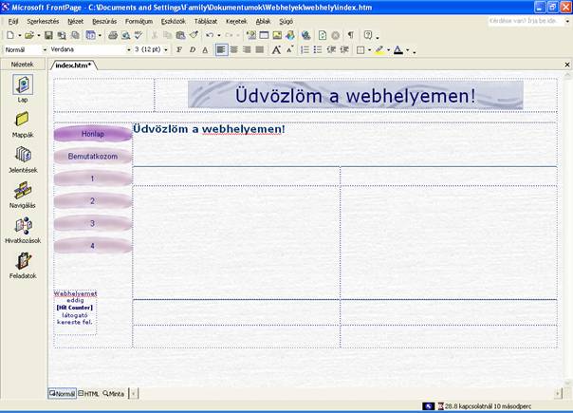Toggle Bold formatting (F button)
Viewport: 573px width, 413px height.
pyautogui.click(x=178, y=49)
